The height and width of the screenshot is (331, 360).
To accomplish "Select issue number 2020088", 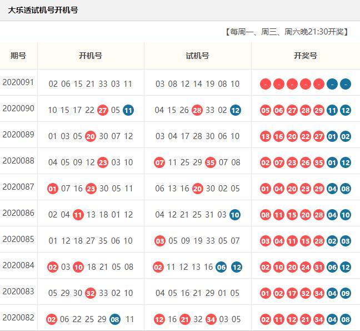I will pyautogui.click(x=18, y=161).
